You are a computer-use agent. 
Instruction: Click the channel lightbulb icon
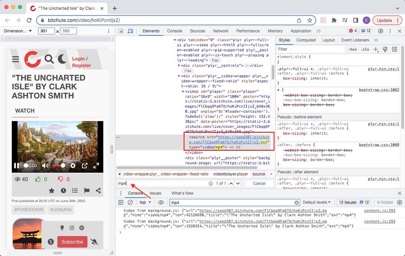62,228
